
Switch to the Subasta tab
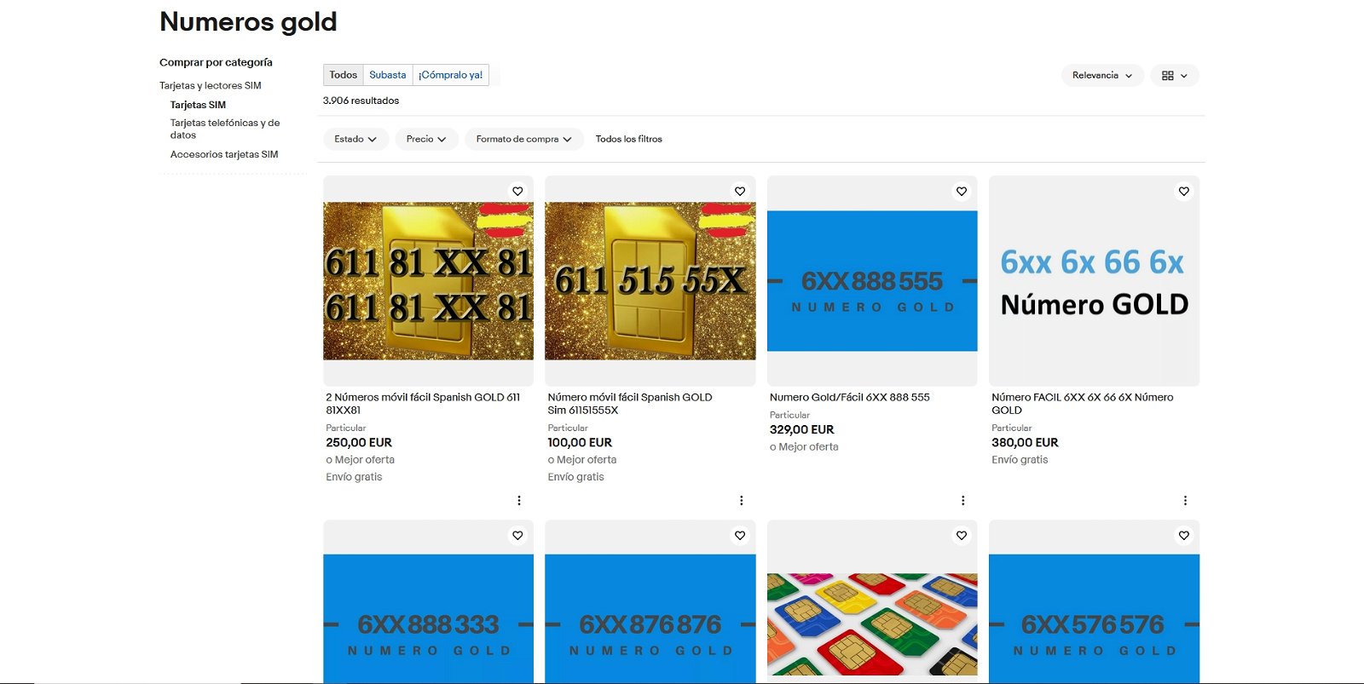tap(387, 75)
